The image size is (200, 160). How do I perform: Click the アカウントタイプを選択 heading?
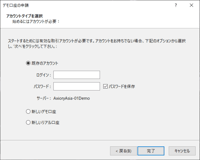pos(24,16)
